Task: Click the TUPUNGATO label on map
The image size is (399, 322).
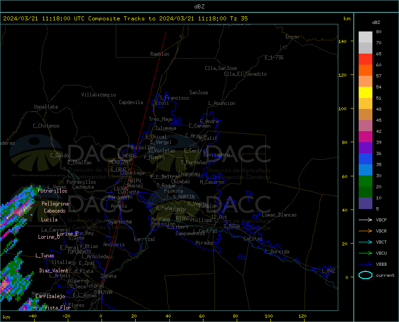Action: click(79, 252)
